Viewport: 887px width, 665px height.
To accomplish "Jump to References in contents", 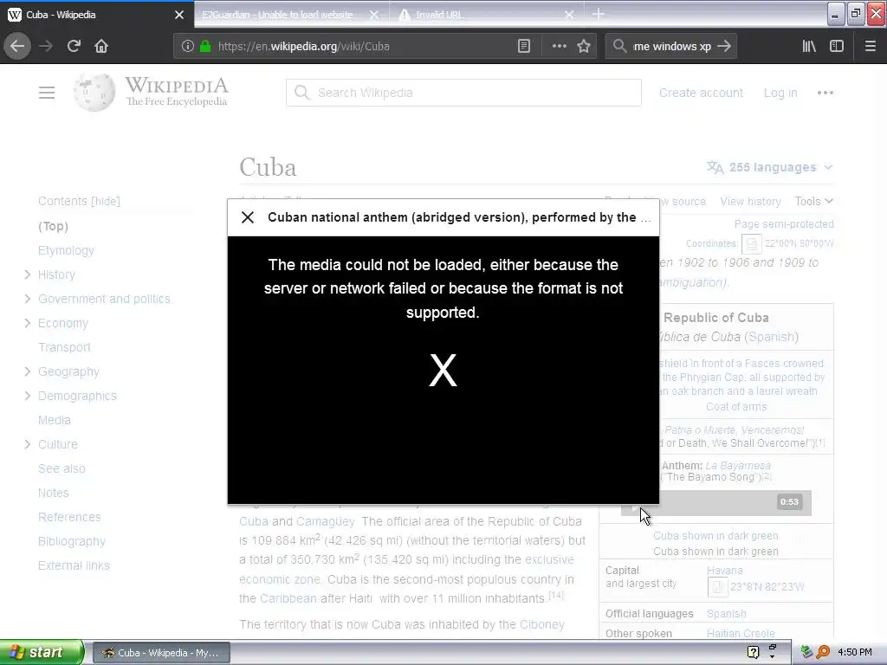I will (69, 518).
